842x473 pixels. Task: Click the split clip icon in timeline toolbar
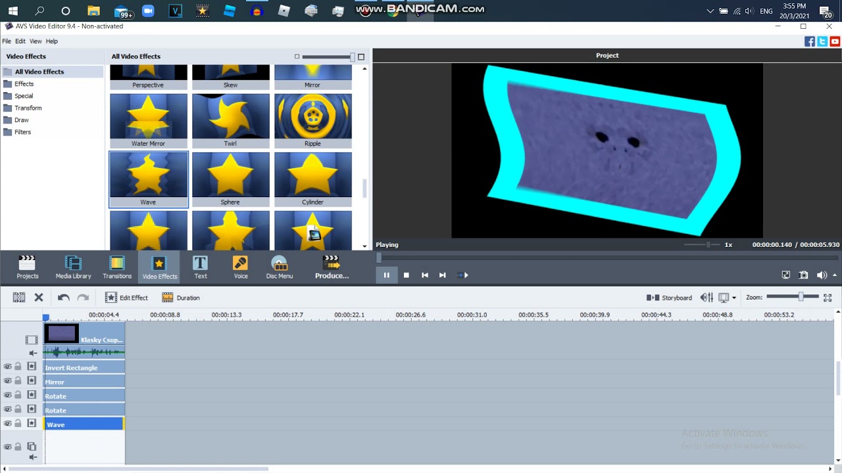[19, 298]
